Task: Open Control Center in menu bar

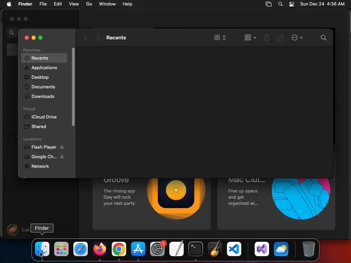Action: pyautogui.click(x=292, y=4)
